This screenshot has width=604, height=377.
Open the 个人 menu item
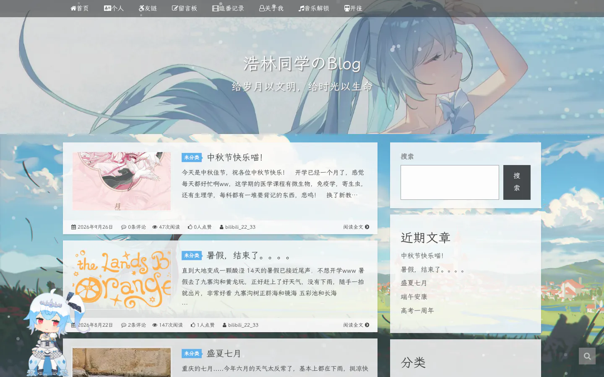pos(114,8)
